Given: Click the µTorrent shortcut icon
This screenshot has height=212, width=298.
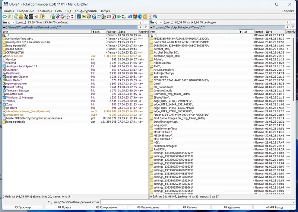Looking at the screenshot, I should [x=4, y=108].
